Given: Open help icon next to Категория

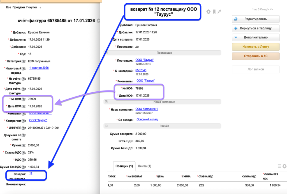Looking at the screenshot, I should 24,61.
